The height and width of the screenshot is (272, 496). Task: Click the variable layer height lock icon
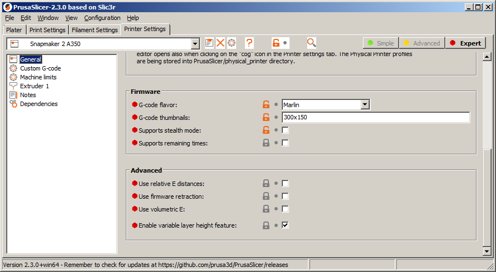point(266,225)
